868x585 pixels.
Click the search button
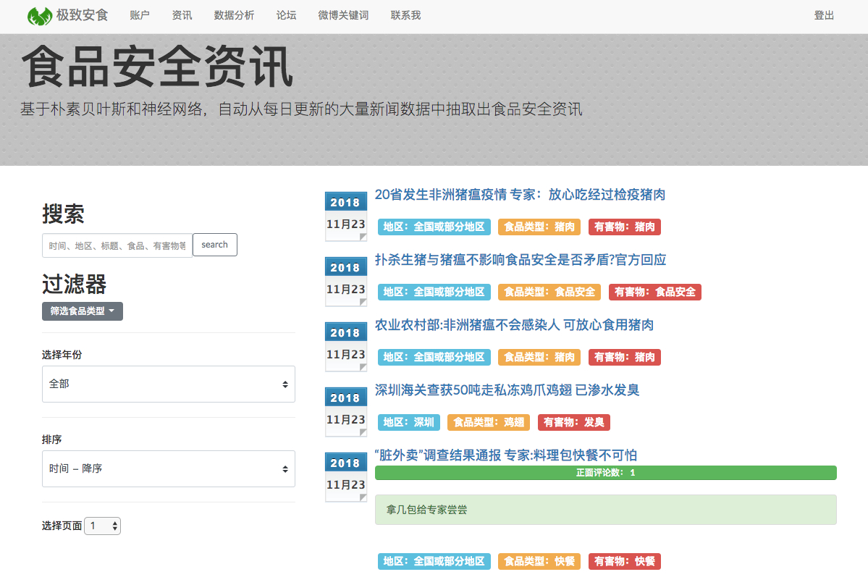pos(215,245)
